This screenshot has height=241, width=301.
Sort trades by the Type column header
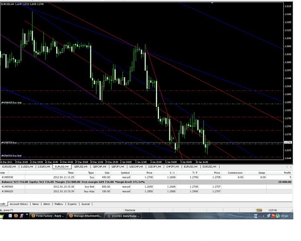(85, 173)
